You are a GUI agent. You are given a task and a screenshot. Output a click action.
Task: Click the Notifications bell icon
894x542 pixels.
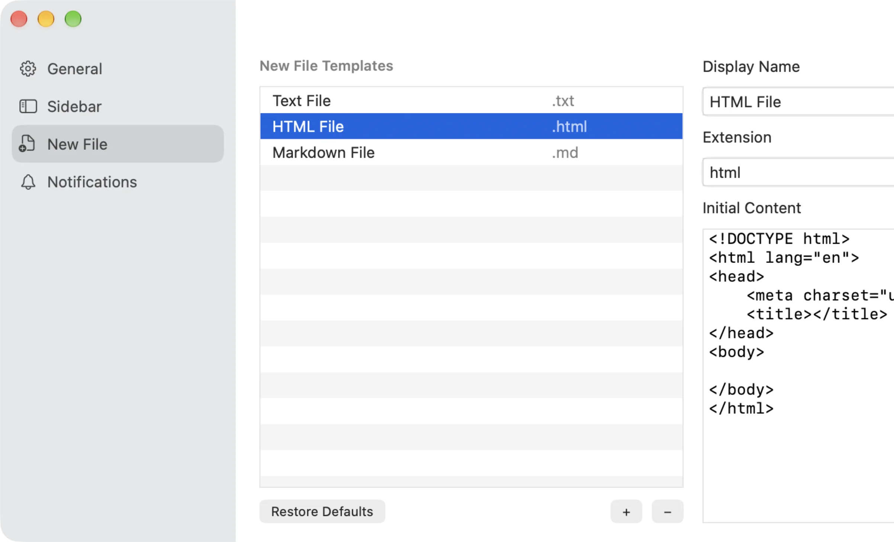(28, 182)
